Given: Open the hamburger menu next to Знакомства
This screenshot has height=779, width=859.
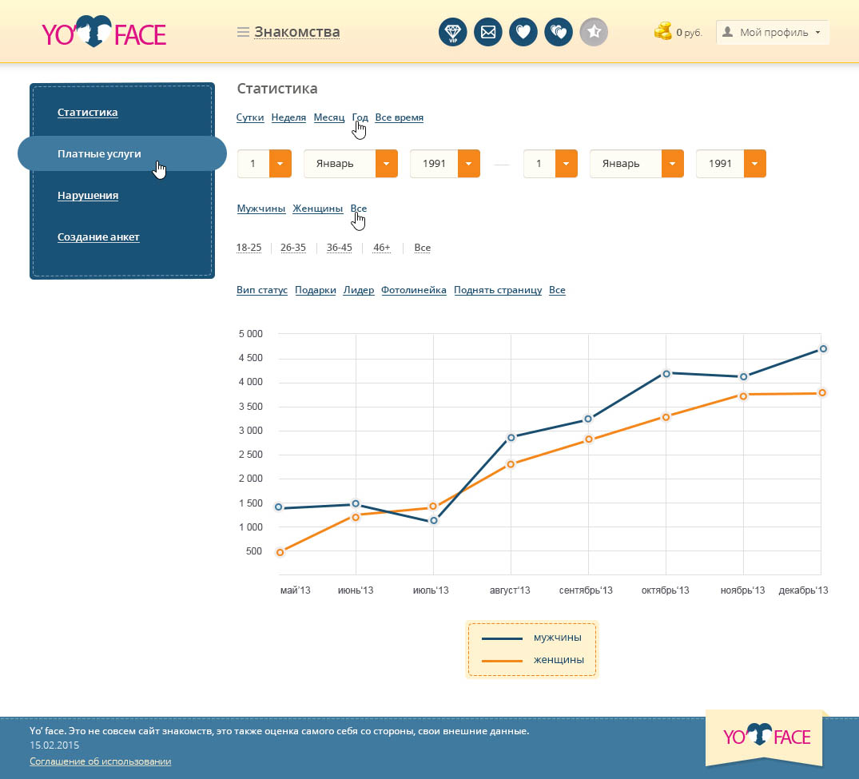Looking at the screenshot, I should 243,32.
